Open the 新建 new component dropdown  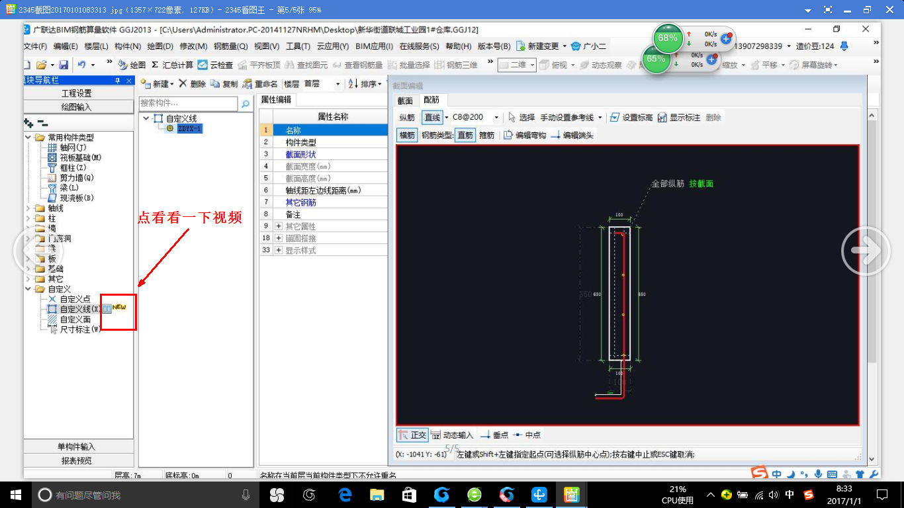pyautogui.click(x=171, y=84)
